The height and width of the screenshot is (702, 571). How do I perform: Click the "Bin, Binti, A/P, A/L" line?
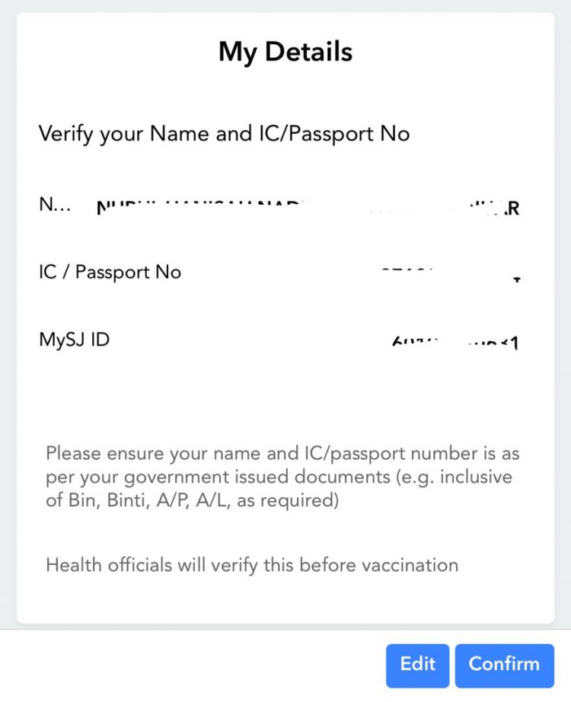click(191, 500)
